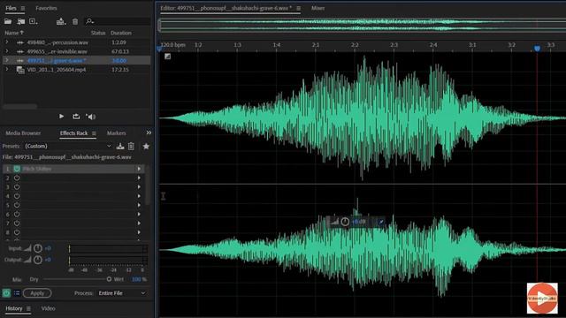Toggle power button of effect slot 3

(17, 186)
